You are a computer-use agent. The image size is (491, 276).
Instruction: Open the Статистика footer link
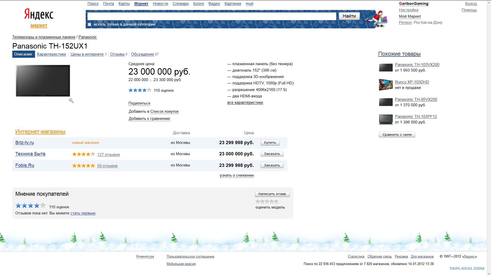[x=356, y=257]
